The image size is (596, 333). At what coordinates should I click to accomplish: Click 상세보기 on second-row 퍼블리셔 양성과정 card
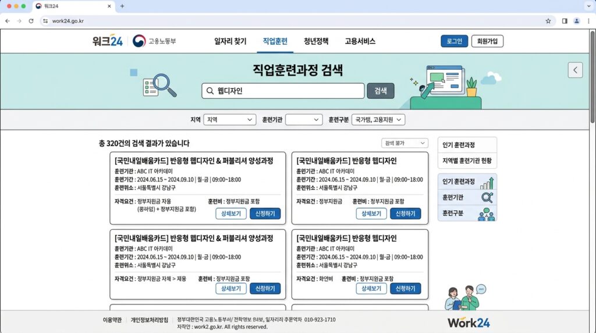pos(230,289)
